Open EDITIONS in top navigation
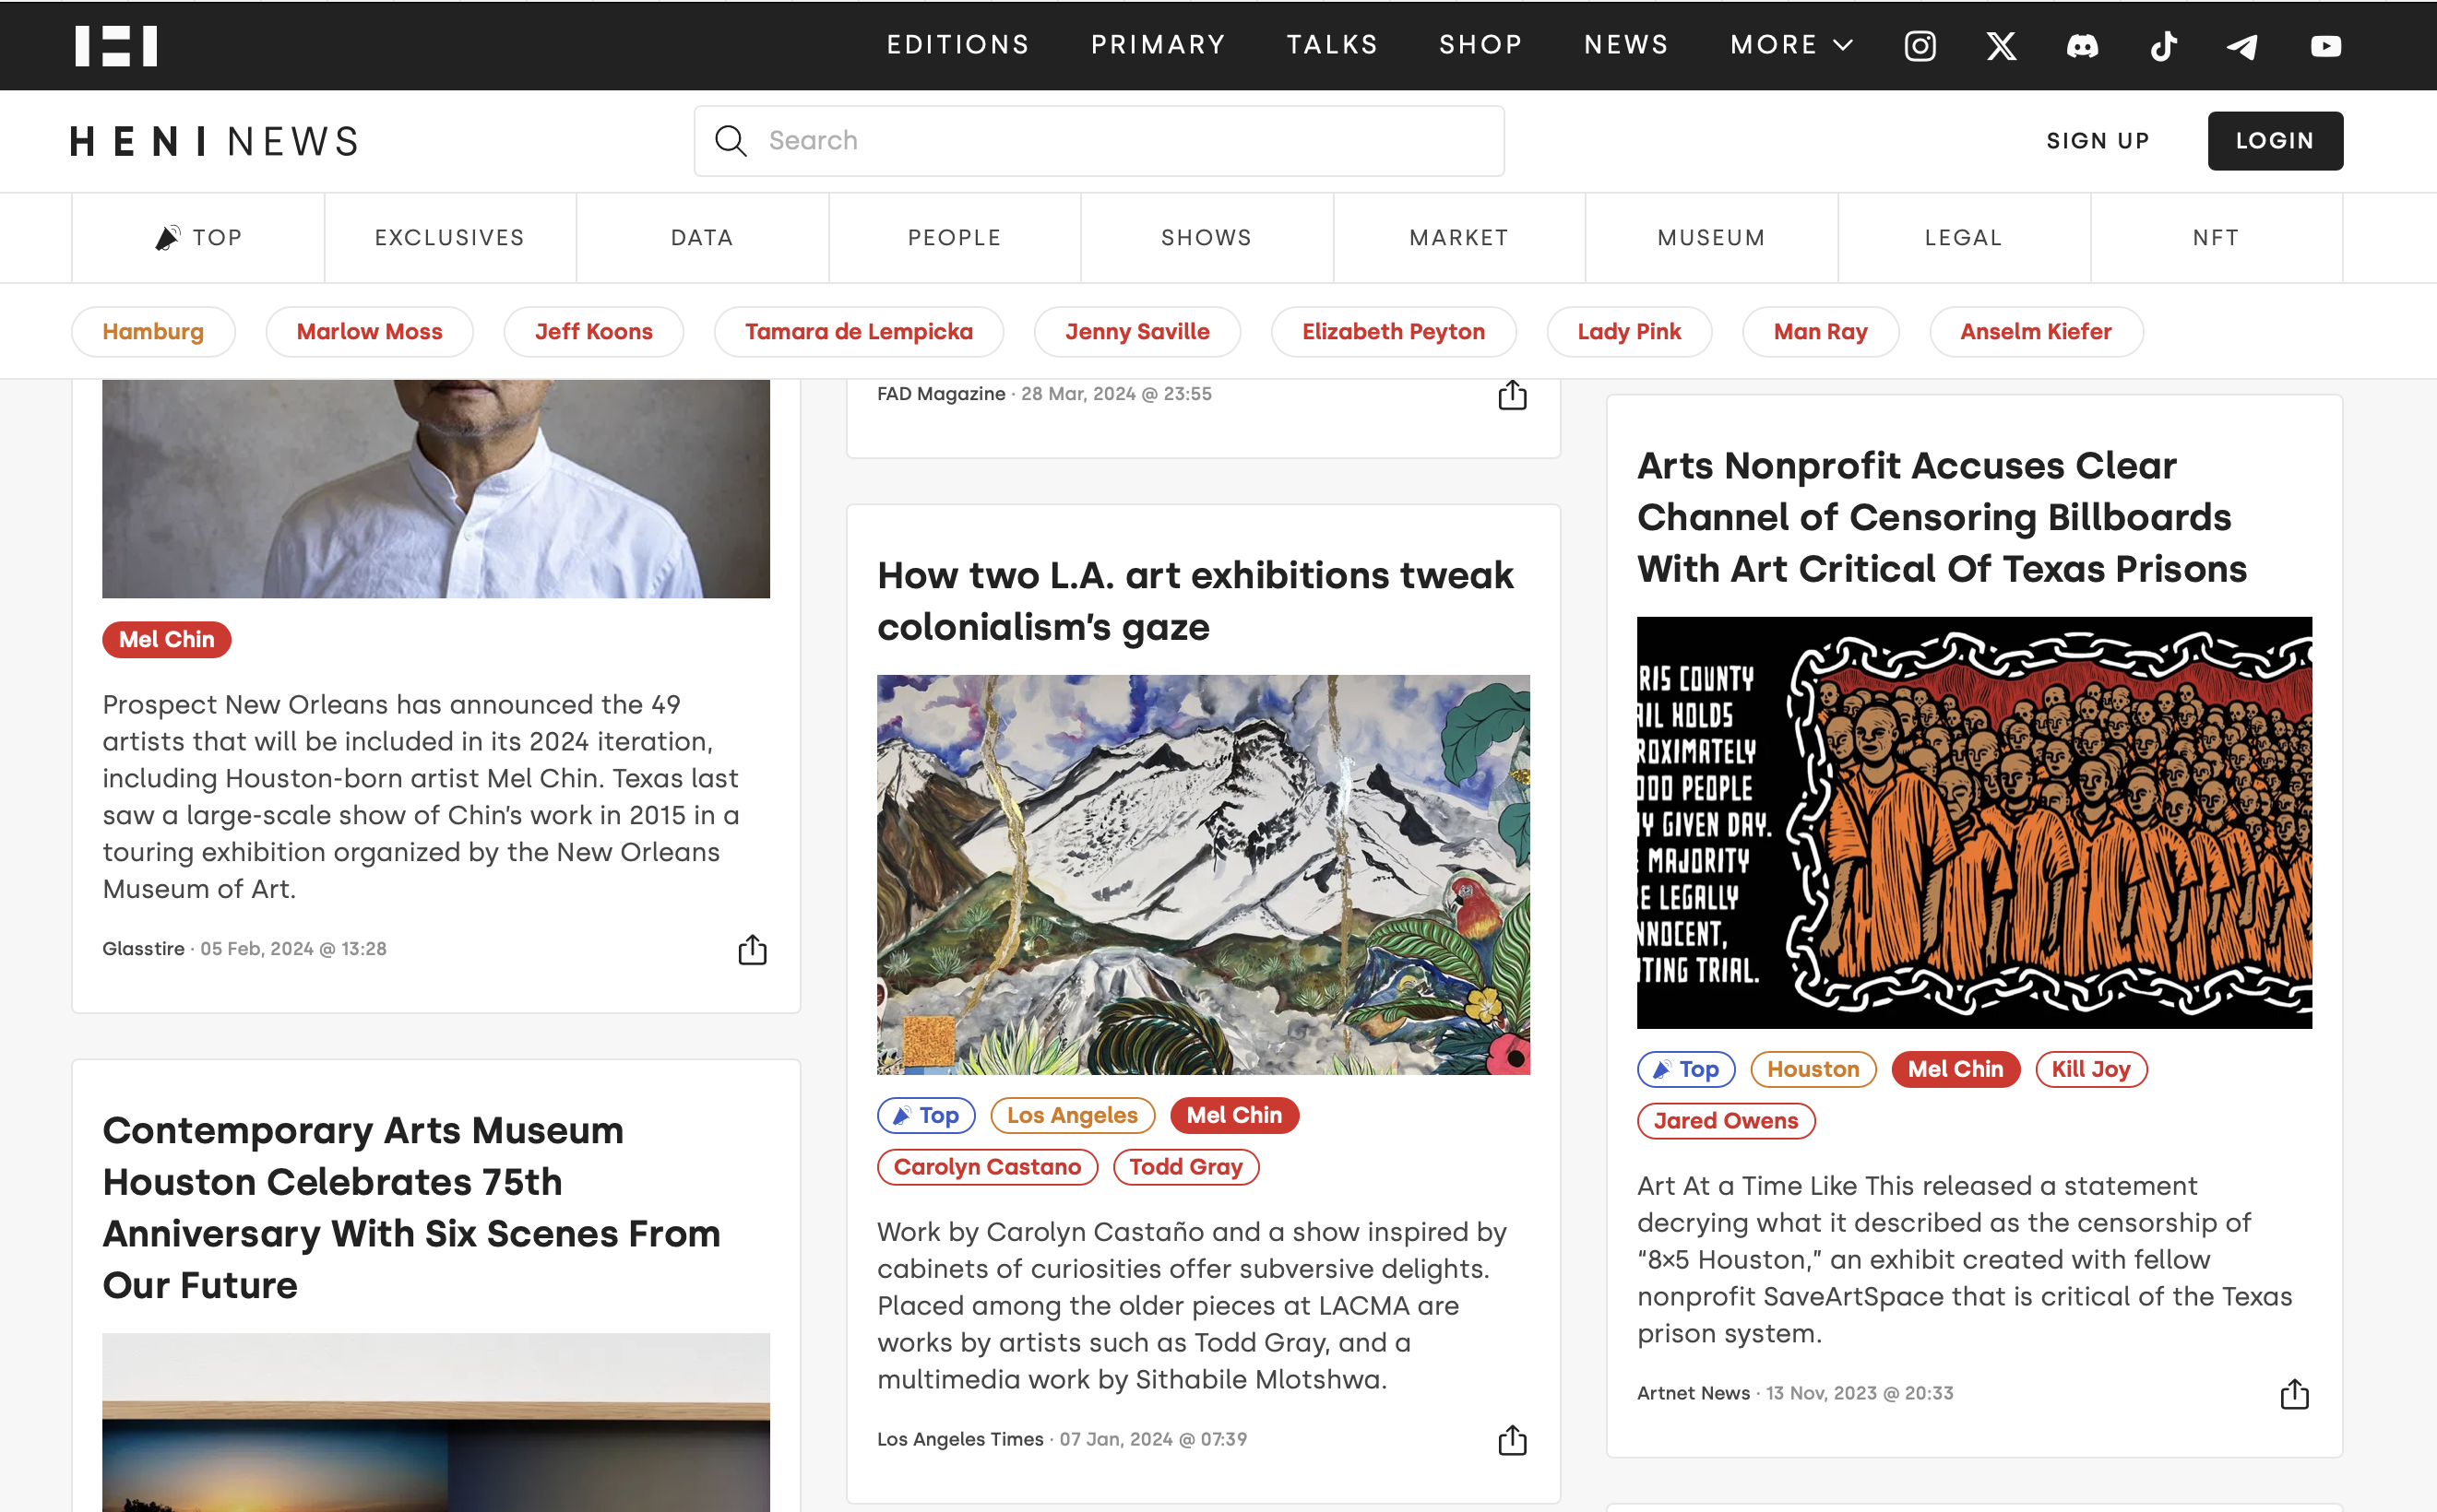 (x=957, y=45)
